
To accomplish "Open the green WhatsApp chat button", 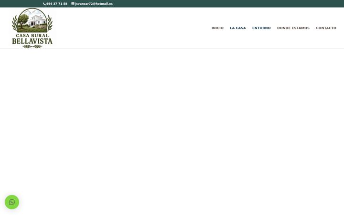I will click(12, 202).
